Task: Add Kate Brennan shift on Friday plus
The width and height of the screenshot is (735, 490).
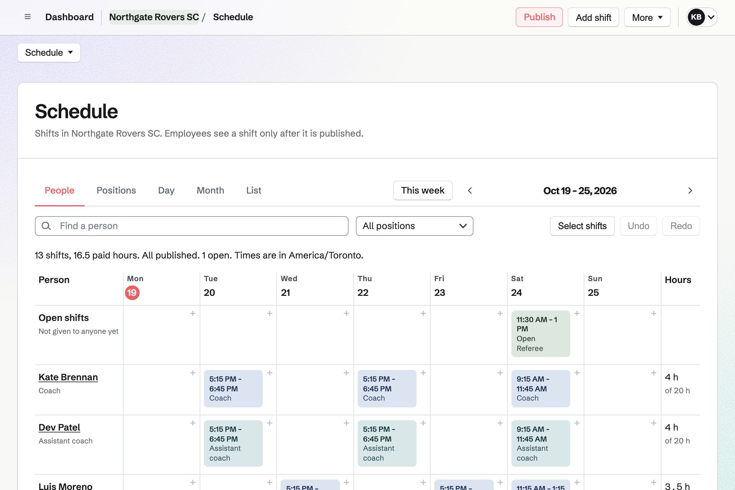Action: (x=500, y=372)
